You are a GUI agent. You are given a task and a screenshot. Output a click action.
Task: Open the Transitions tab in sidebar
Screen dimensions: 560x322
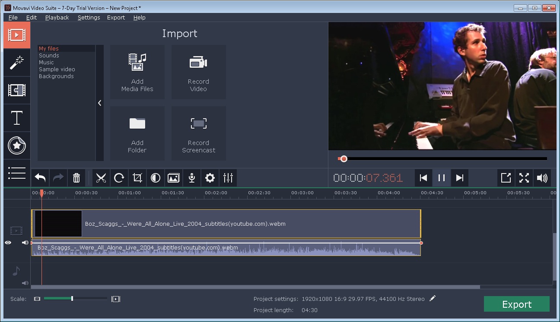pos(17,90)
